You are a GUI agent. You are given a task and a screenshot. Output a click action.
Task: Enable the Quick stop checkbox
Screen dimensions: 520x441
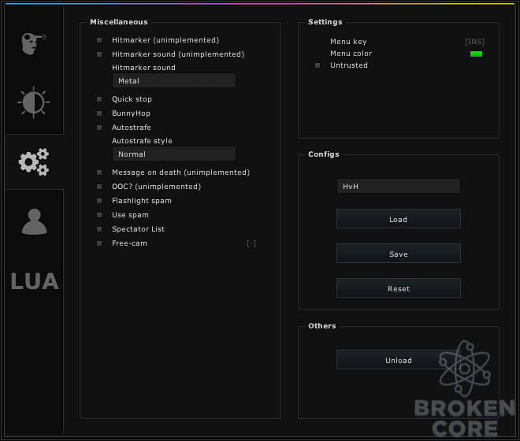tap(99, 99)
